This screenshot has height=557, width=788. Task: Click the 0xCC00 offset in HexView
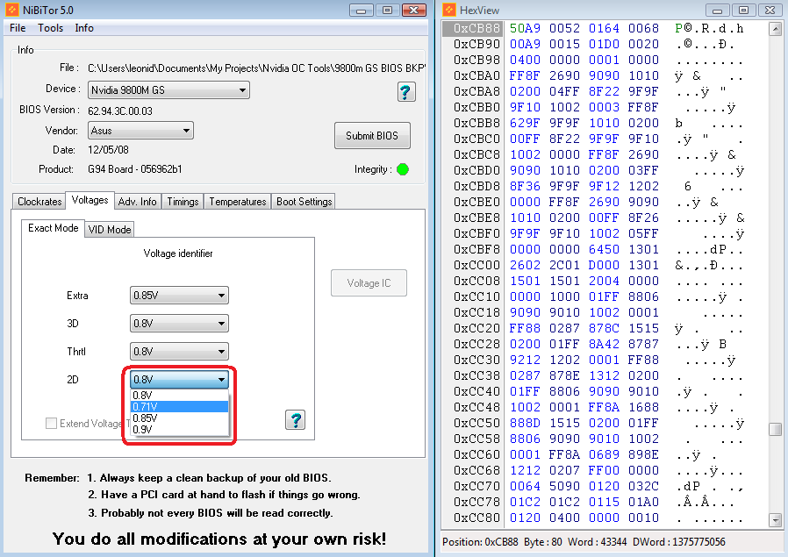point(476,265)
